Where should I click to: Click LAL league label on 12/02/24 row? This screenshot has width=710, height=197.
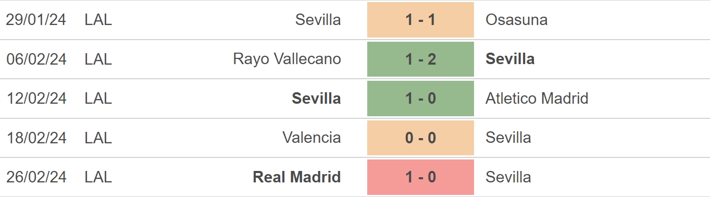coord(98,98)
